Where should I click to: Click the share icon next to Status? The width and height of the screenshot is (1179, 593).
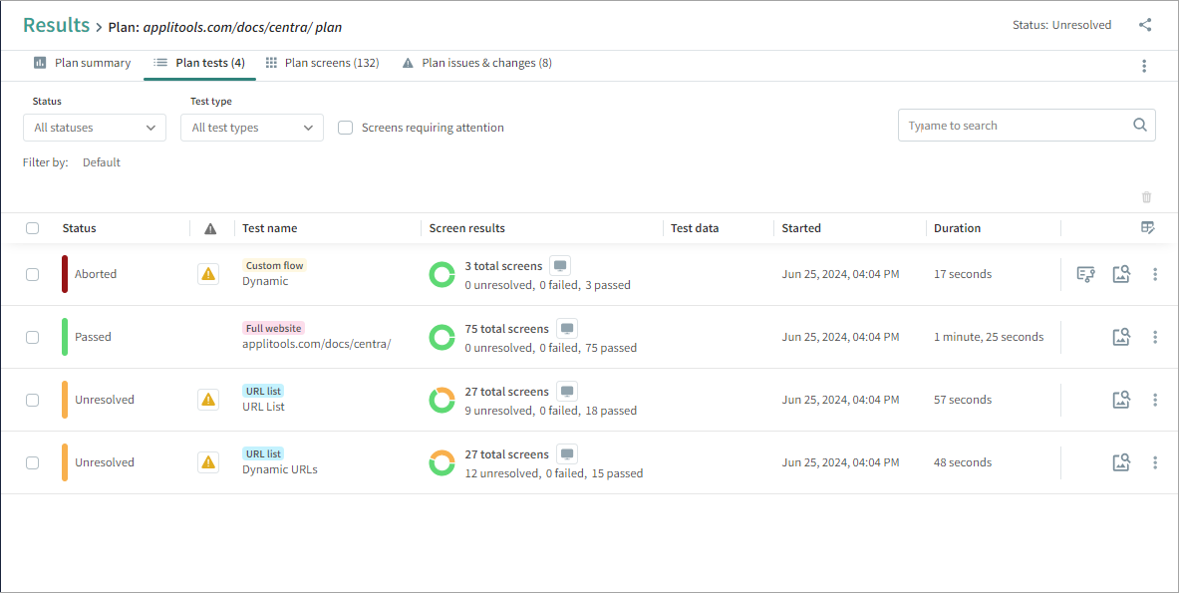point(1145,25)
